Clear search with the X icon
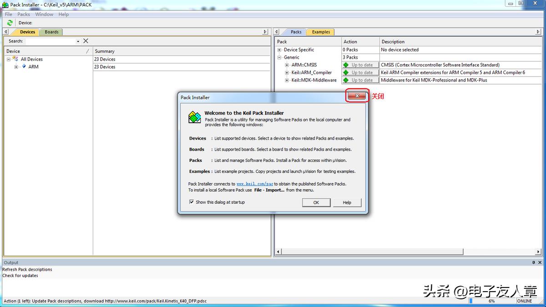The width and height of the screenshot is (546, 307). tap(86, 41)
